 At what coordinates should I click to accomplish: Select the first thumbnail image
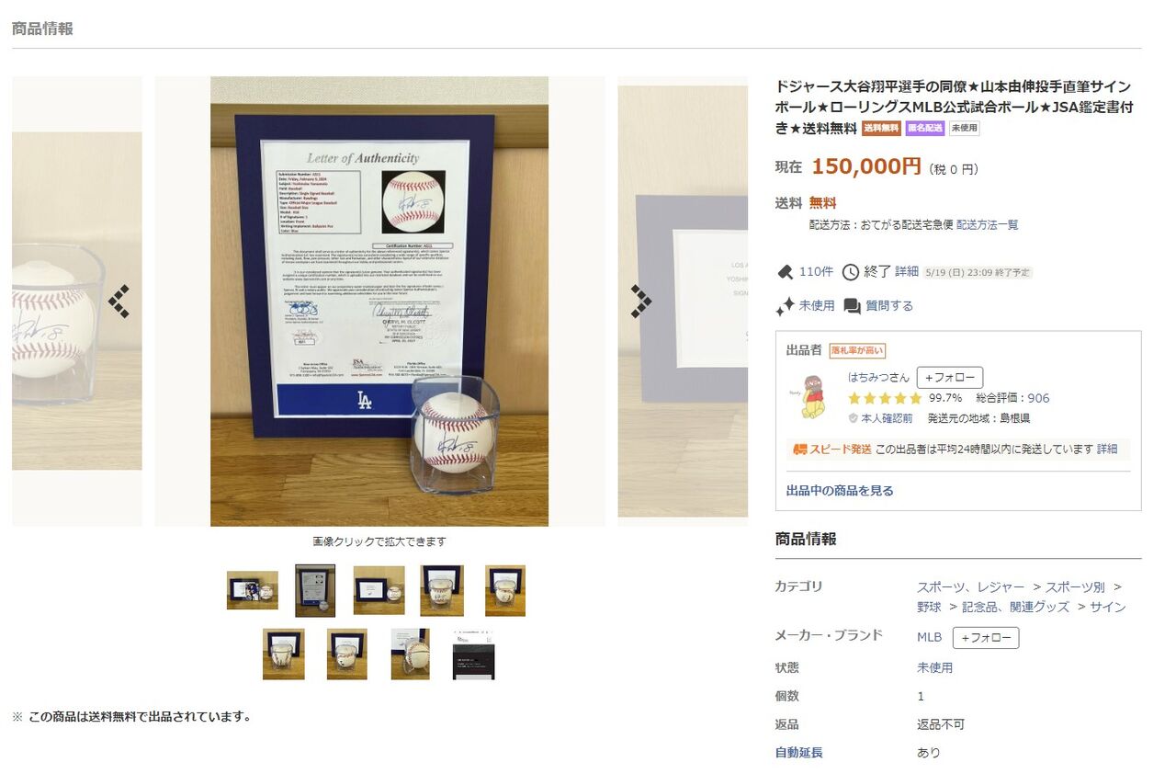coord(253,590)
